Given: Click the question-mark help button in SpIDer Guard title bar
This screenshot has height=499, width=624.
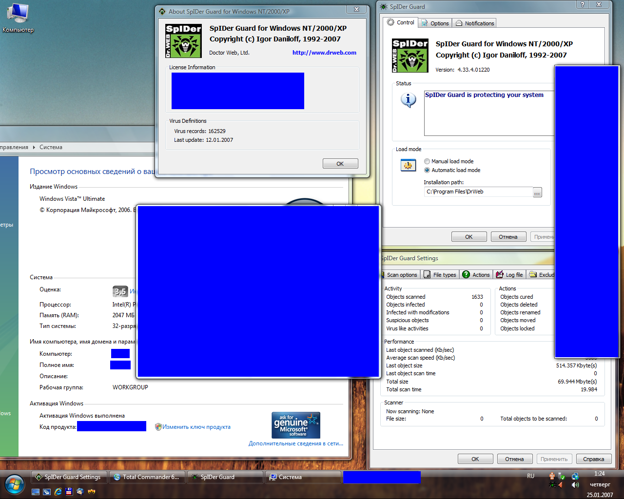Looking at the screenshot, I should coord(583,4).
